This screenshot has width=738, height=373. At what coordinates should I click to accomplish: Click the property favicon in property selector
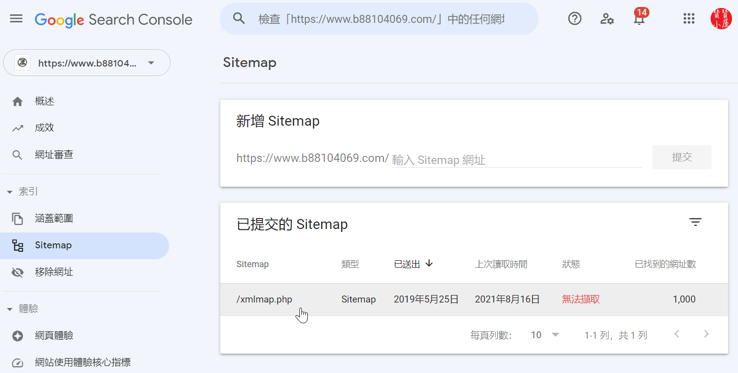(22, 63)
